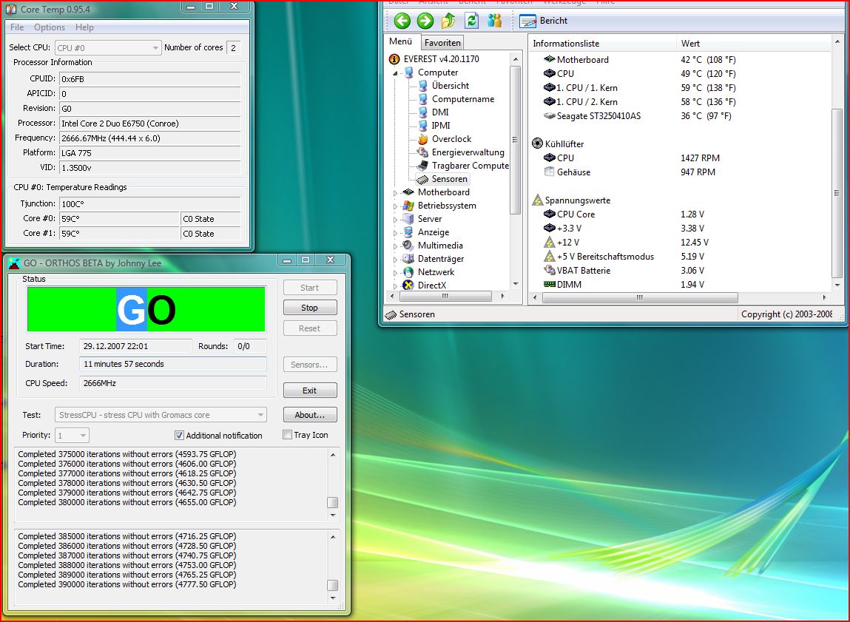Open the Help menu in Core Temp
The image size is (850, 622).
click(x=84, y=27)
